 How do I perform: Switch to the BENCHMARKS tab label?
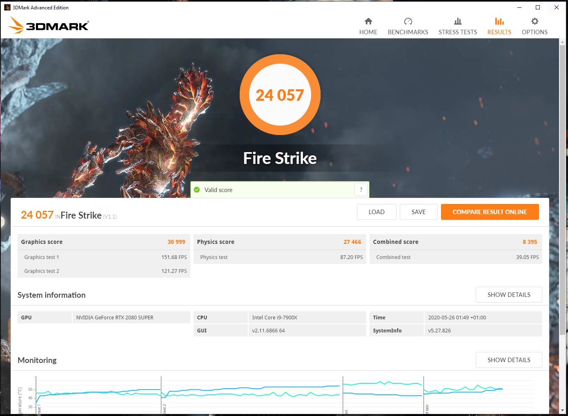pyautogui.click(x=408, y=32)
